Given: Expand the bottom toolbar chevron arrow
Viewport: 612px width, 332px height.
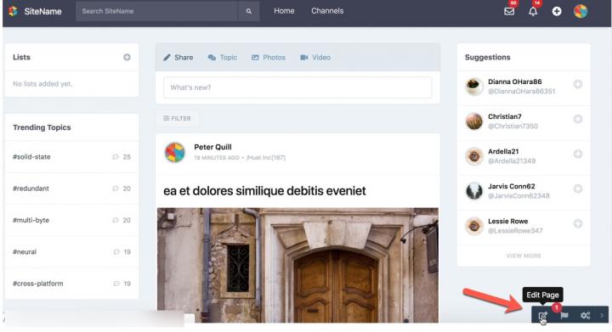Looking at the screenshot, I should click(602, 315).
